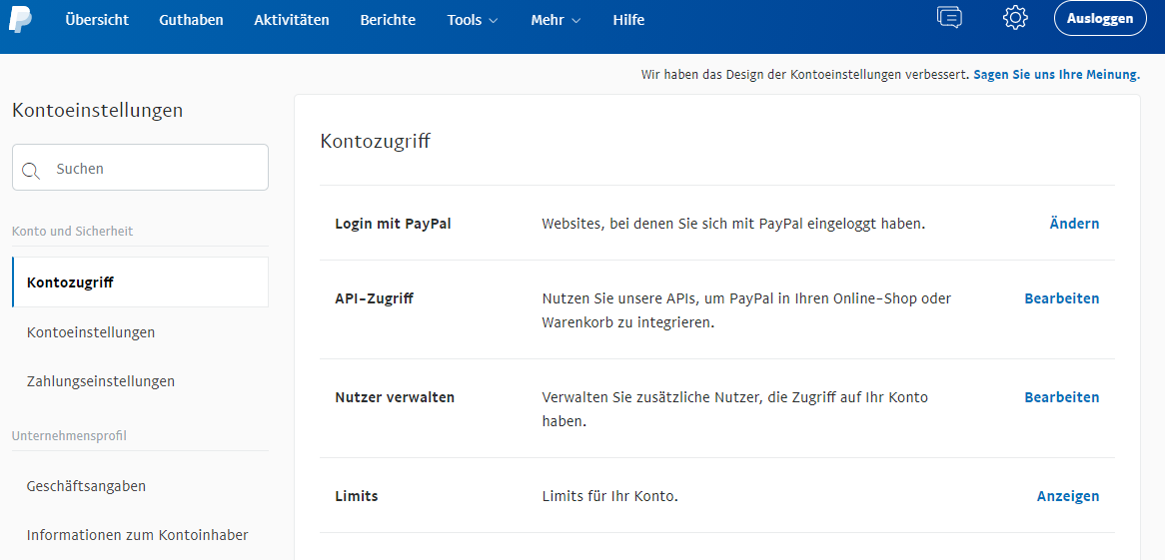Click Anzeigen for Limits
Viewport: 1165px width, 560px height.
click(1068, 496)
